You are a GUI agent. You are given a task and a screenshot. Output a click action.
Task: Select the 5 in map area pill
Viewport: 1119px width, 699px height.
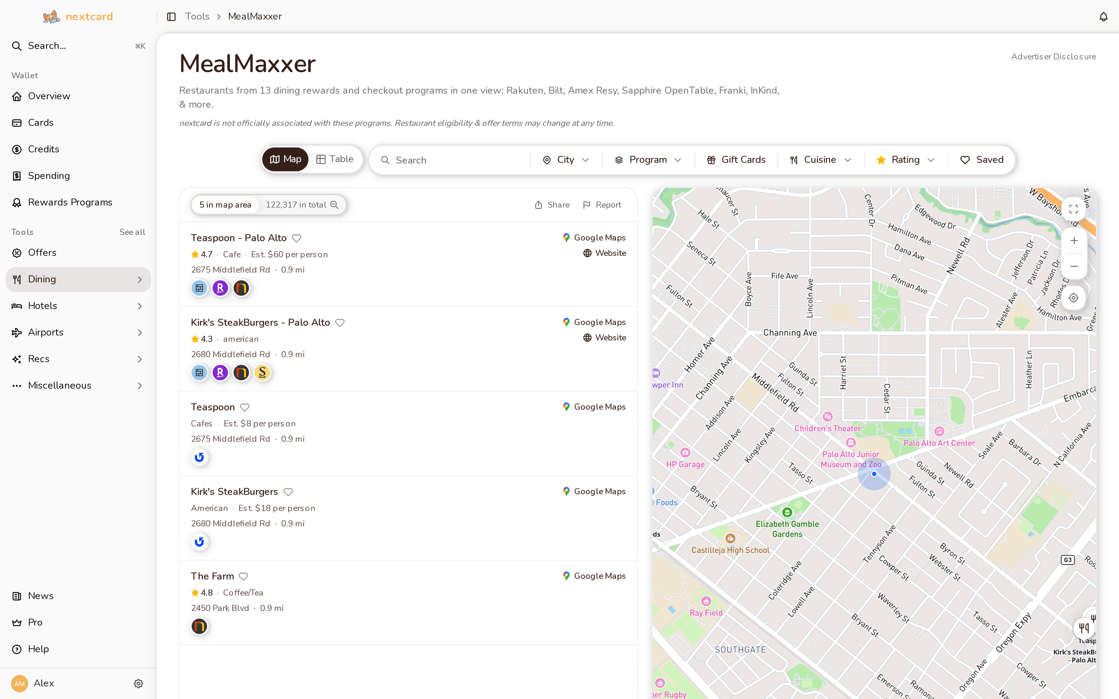pyautogui.click(x=225, y=205)
